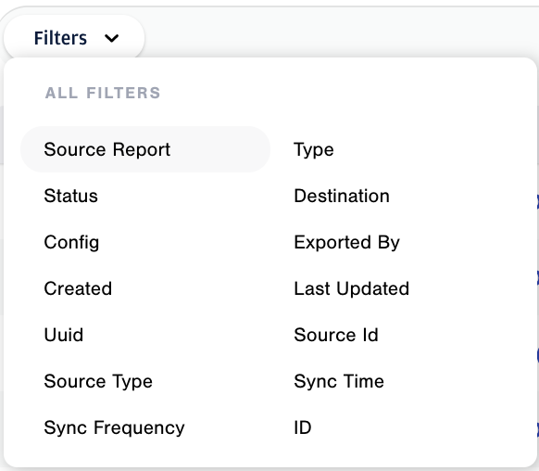Select the Source Report filter
The height and width of the screenshot is (471, 539).
pos(145,149)
